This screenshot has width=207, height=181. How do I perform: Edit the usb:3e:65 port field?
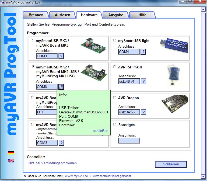tap(129, 112)
